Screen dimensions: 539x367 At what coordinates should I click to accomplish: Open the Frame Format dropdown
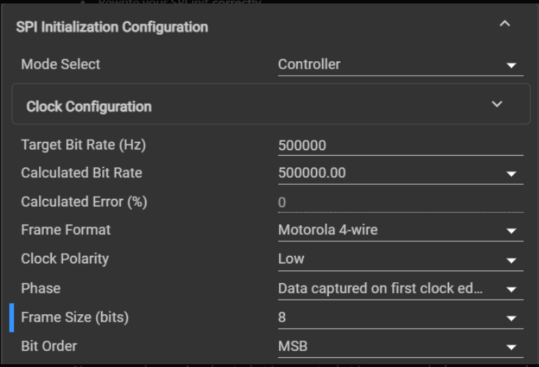[x=511, y=231]
